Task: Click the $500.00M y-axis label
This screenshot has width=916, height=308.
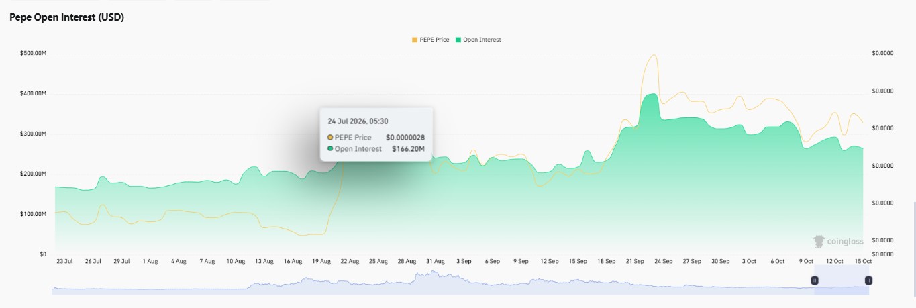Action: tap(34, 53)
